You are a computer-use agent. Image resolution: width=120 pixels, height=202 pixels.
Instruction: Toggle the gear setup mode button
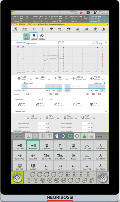point(77,136)
